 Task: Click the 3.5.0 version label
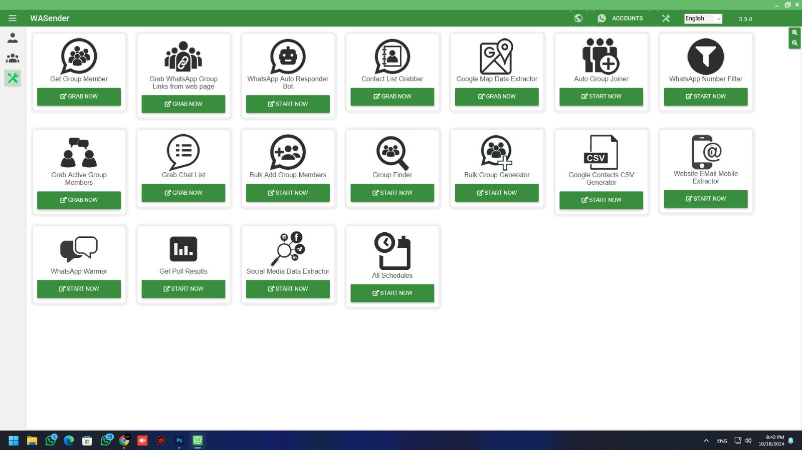745,19
